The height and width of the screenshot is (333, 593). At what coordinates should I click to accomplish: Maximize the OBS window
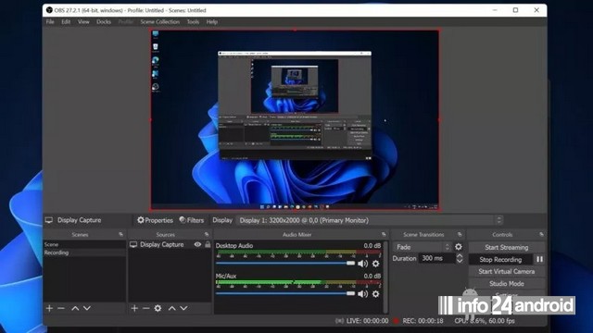pos(515,10)
